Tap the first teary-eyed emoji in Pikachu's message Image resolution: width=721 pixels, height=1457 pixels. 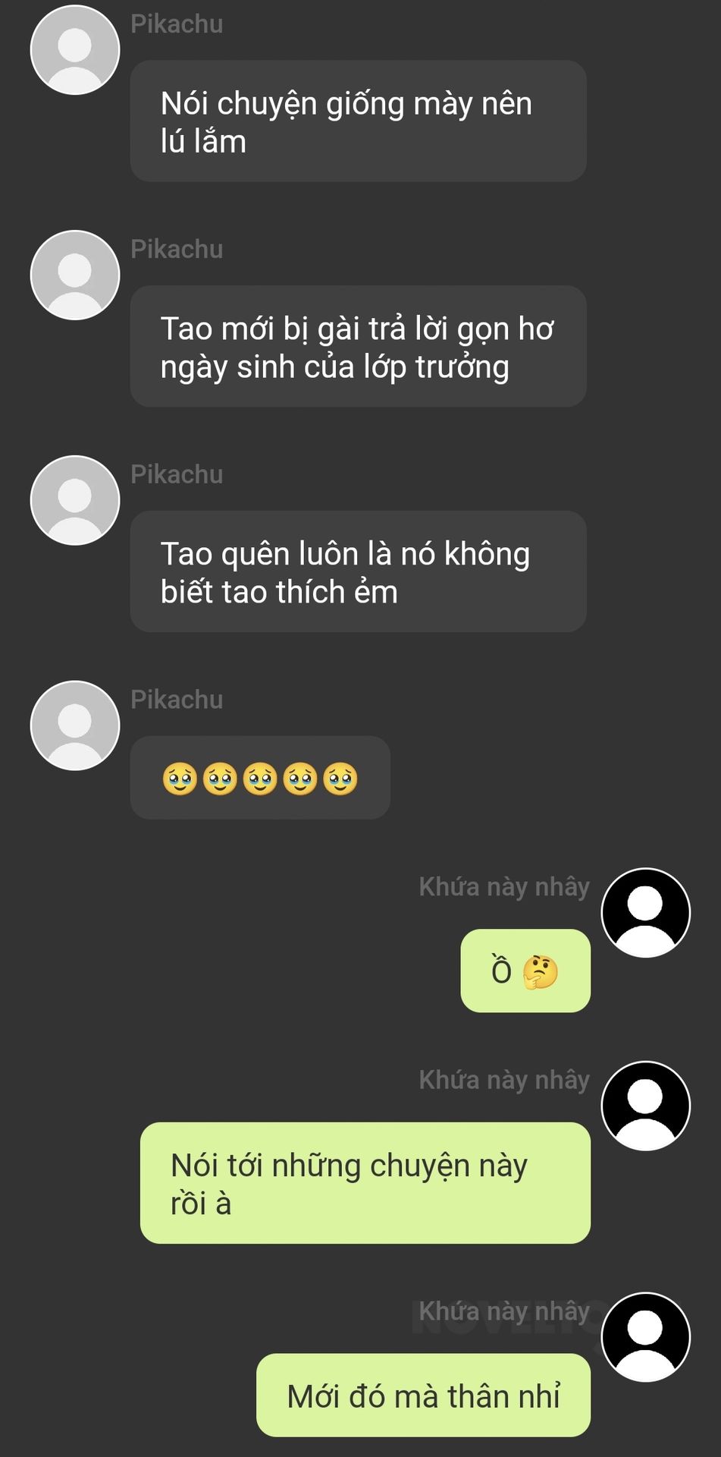coord(180,779)
